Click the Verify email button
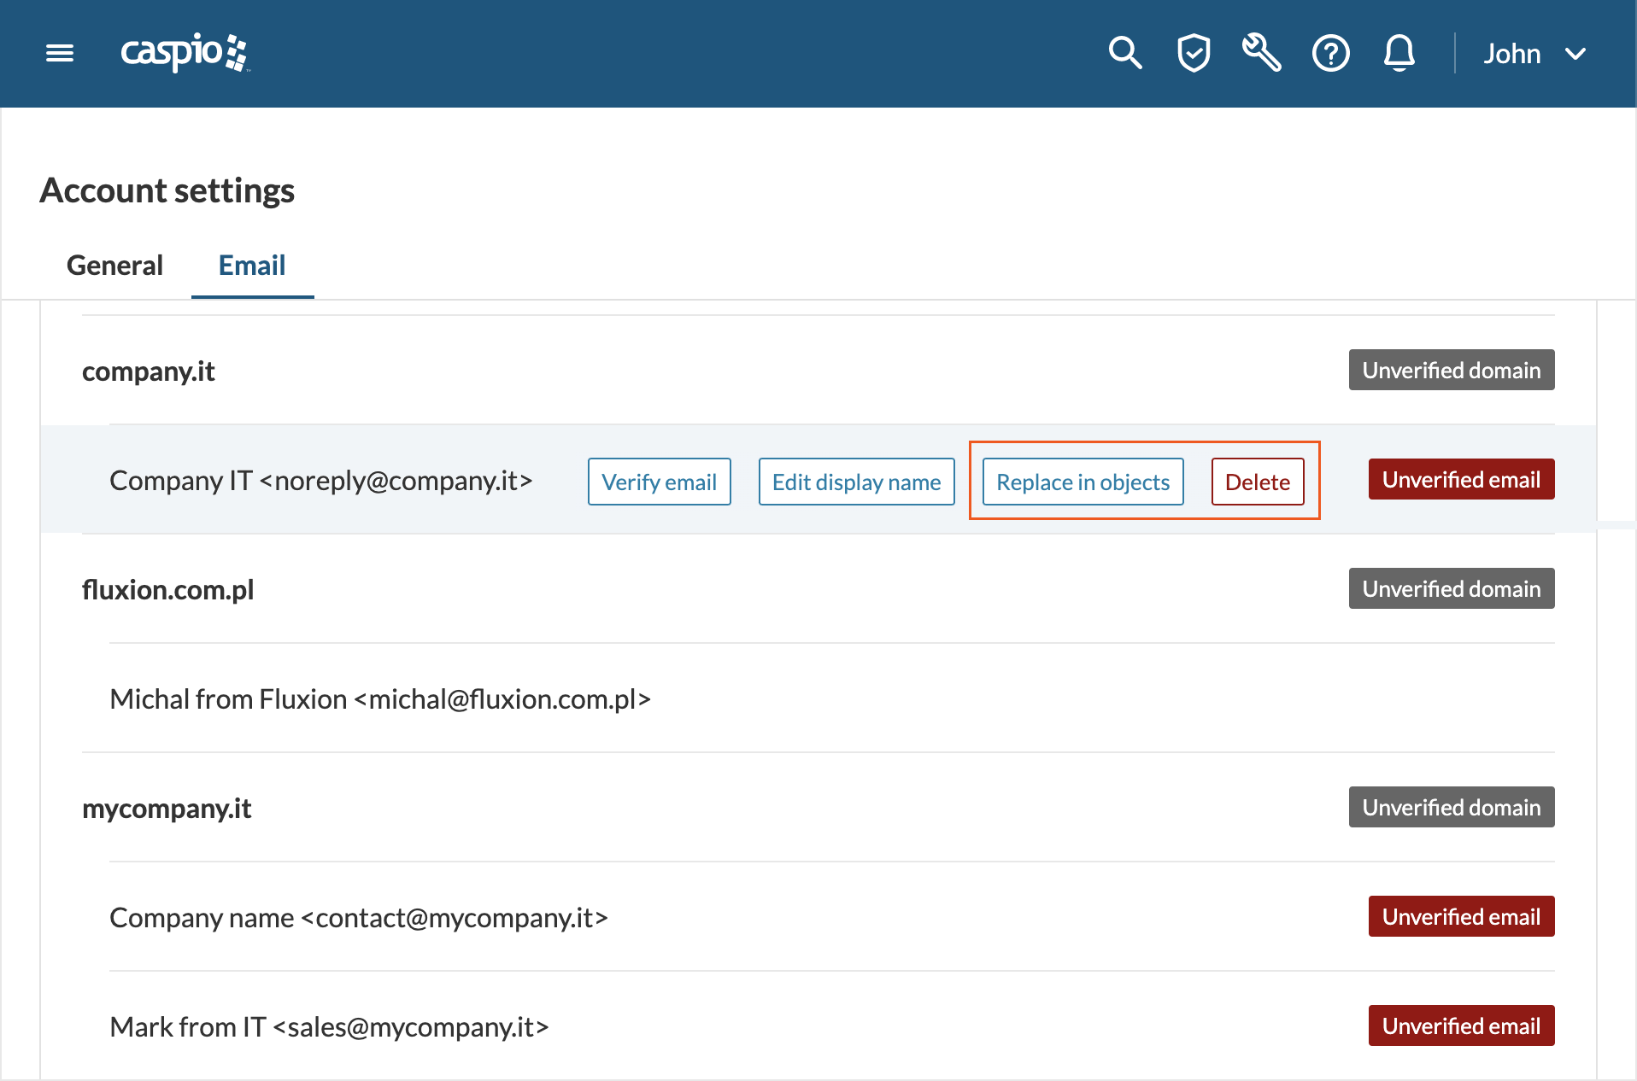Viewport: 1637px width, 1081px height. 659,482
